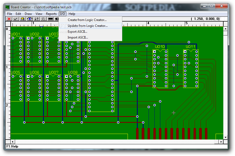Select Import ASCII... menu entry
The height and width of the screenshot is (156, 235).
click(90, 37)
